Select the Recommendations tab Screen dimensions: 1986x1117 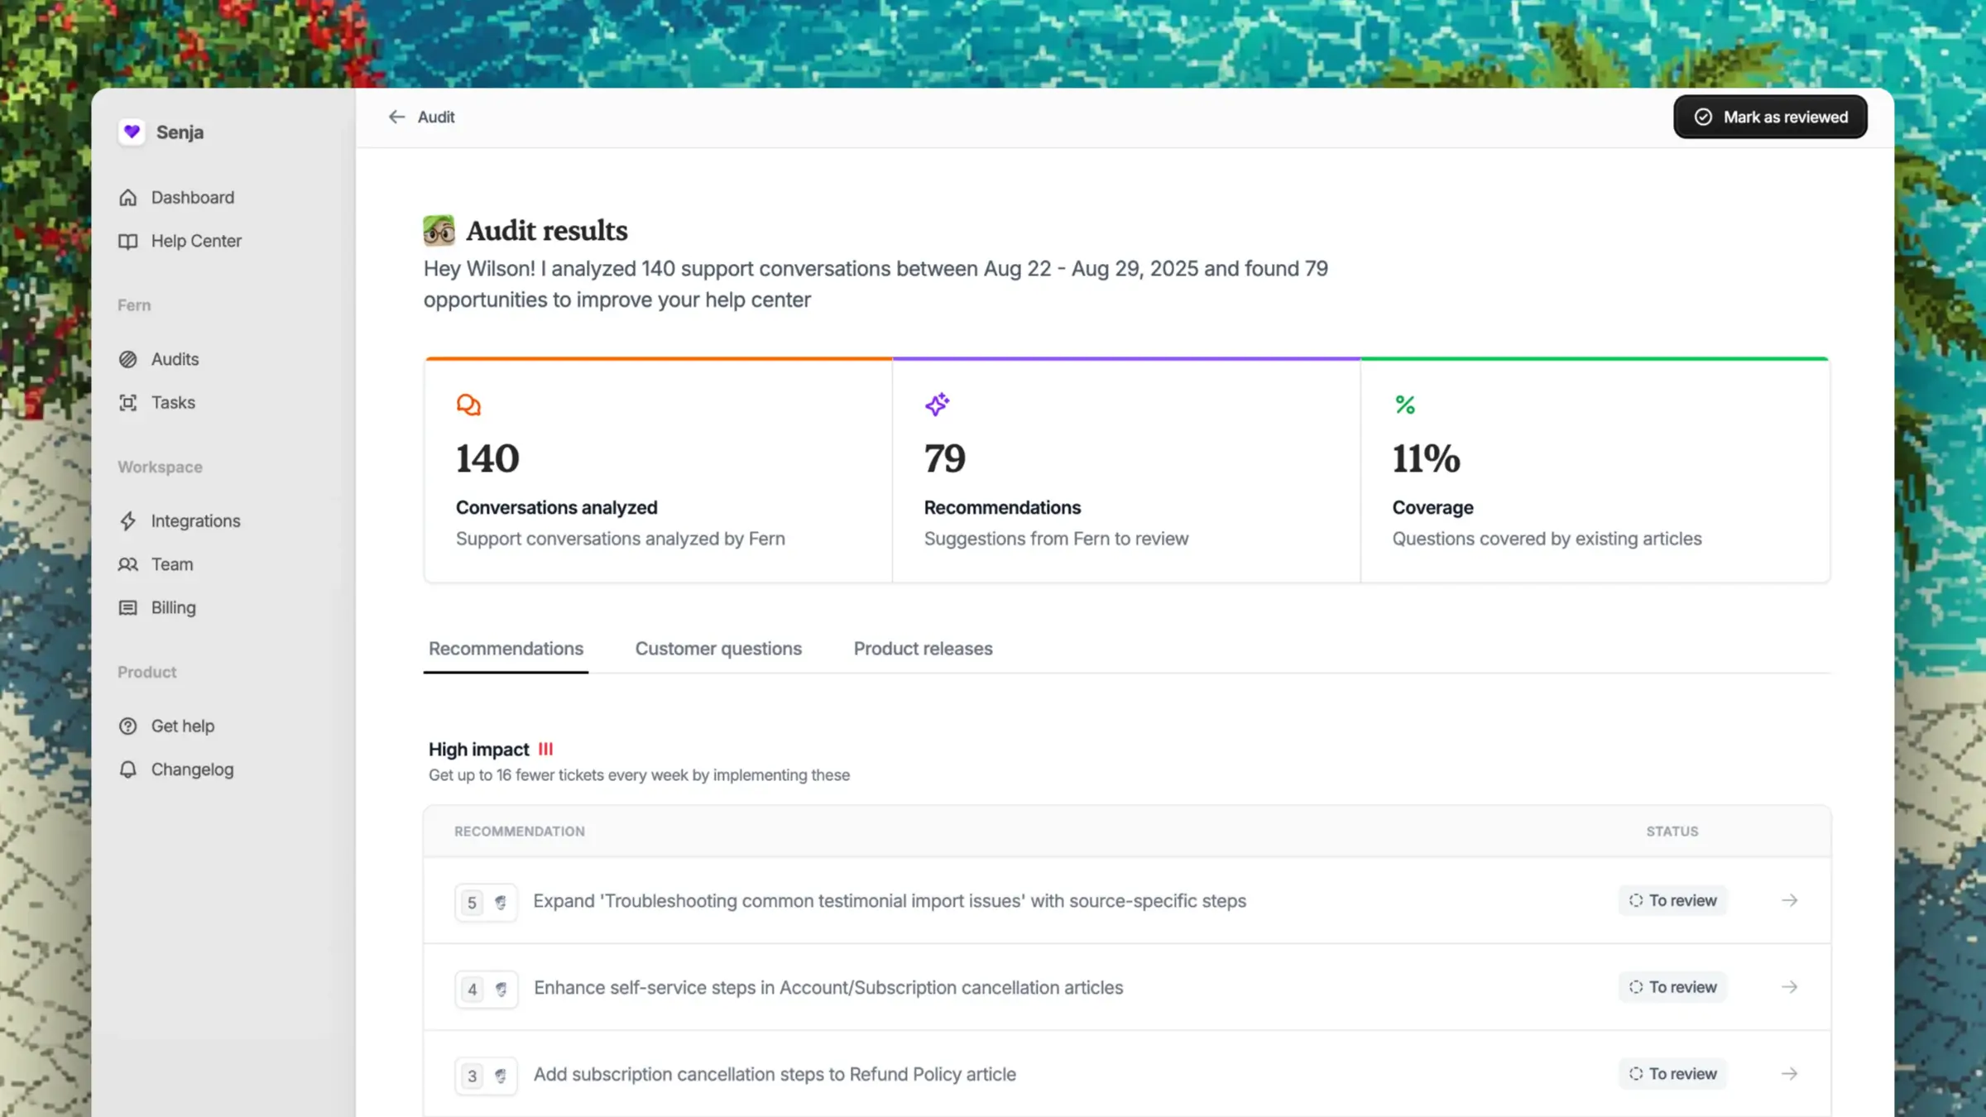(x=506, y=649)
